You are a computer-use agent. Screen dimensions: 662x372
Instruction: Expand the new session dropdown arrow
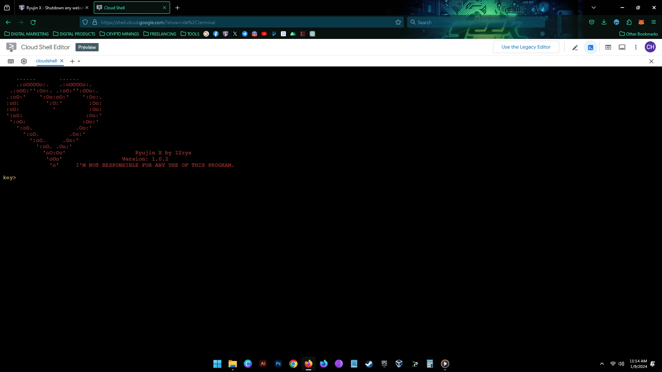coord(79,61)
